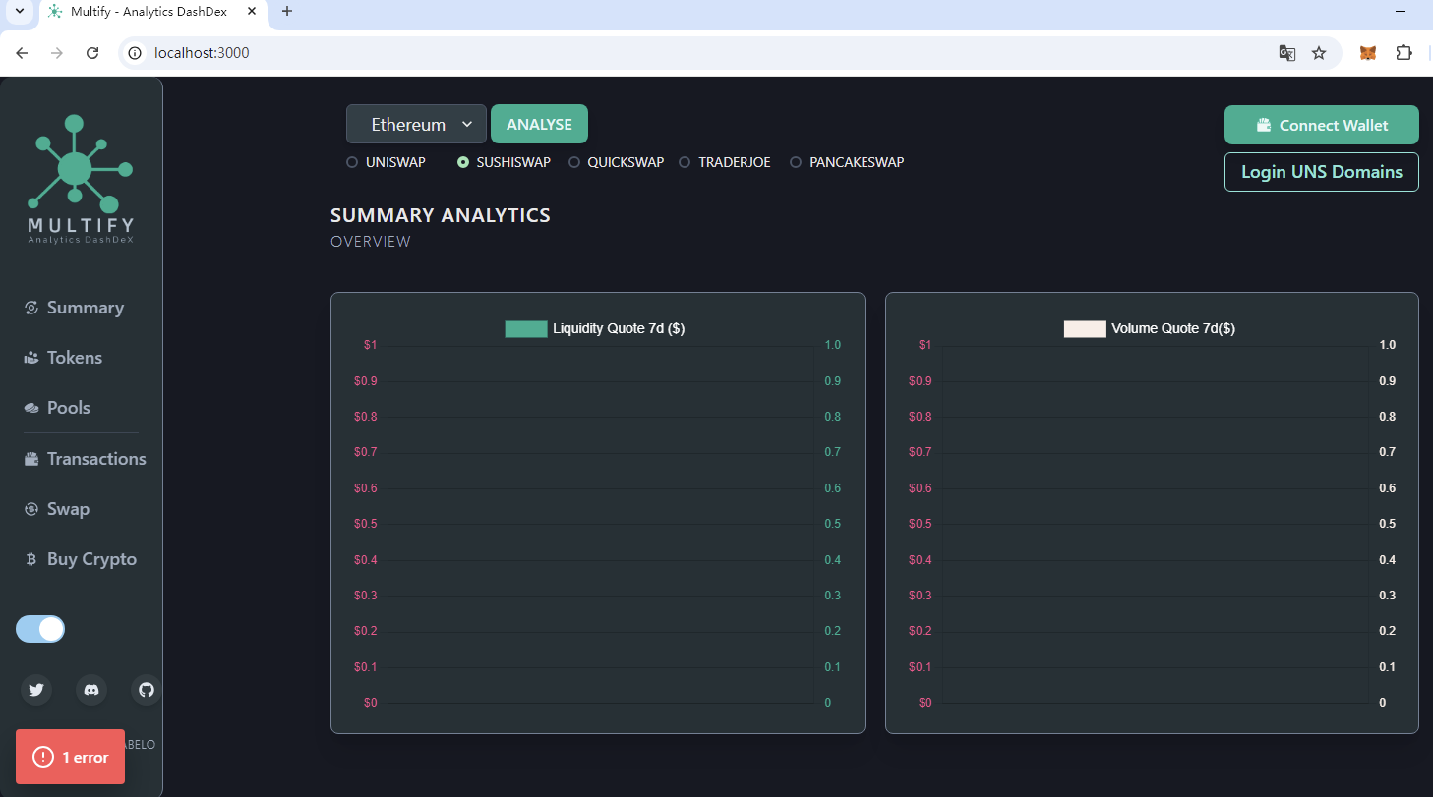The image size is (1433, 797).
Task: Open the GitHub social link
Action: point(147,690)
